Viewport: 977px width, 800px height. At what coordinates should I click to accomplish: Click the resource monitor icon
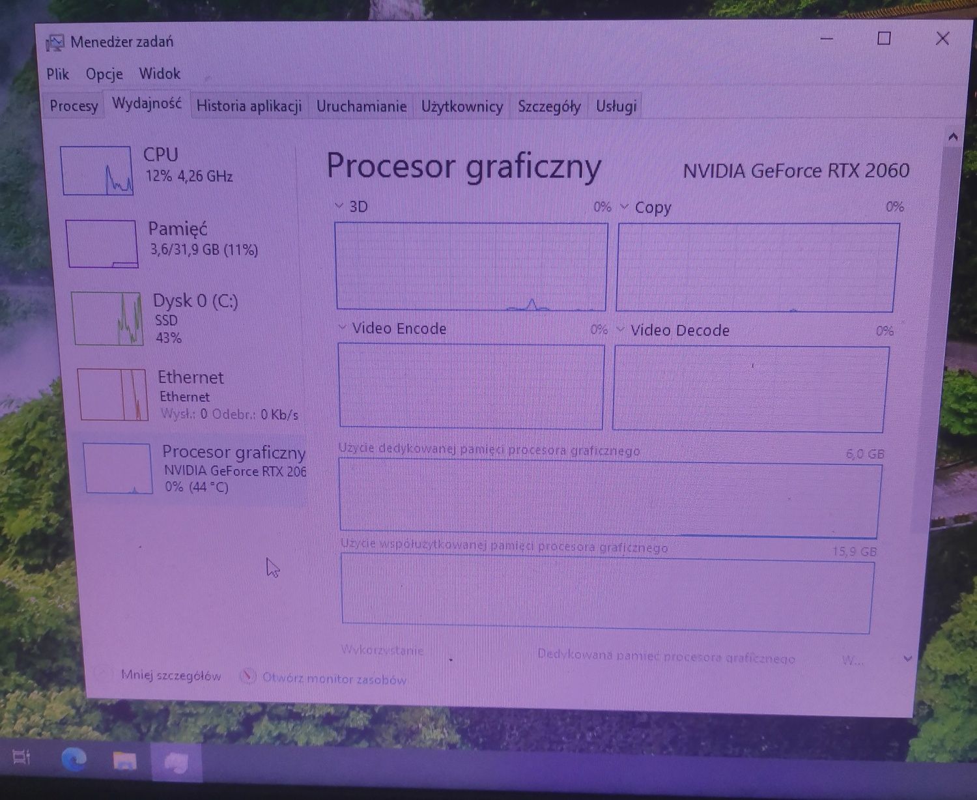click(248, 677)
